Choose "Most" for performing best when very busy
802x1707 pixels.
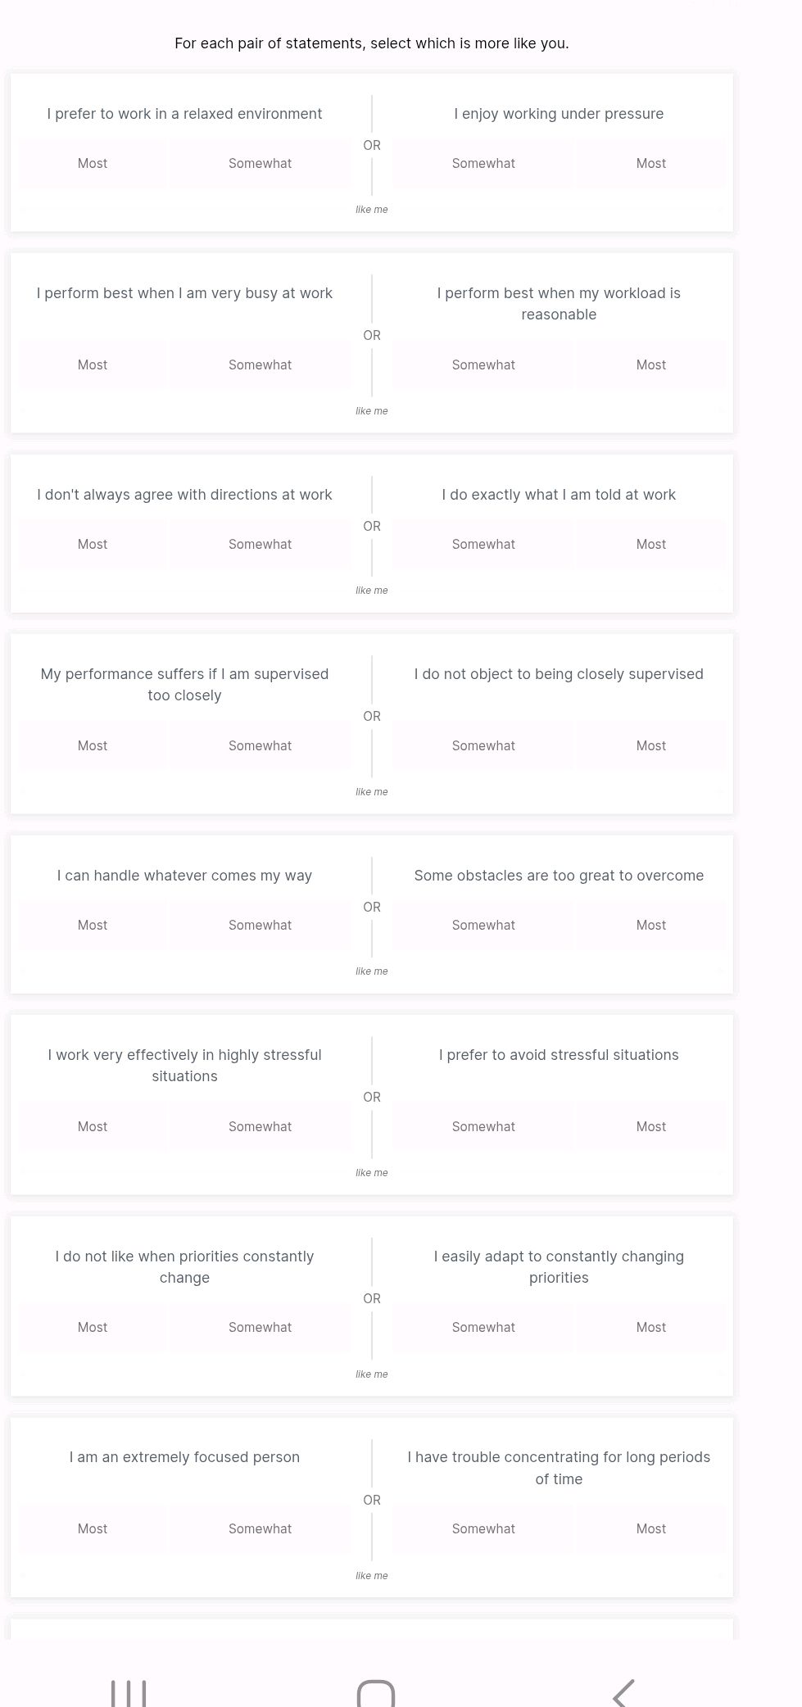click(x=92, y=364)
